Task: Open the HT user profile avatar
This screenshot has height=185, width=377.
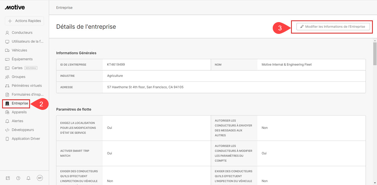Action: coord(40,178)
